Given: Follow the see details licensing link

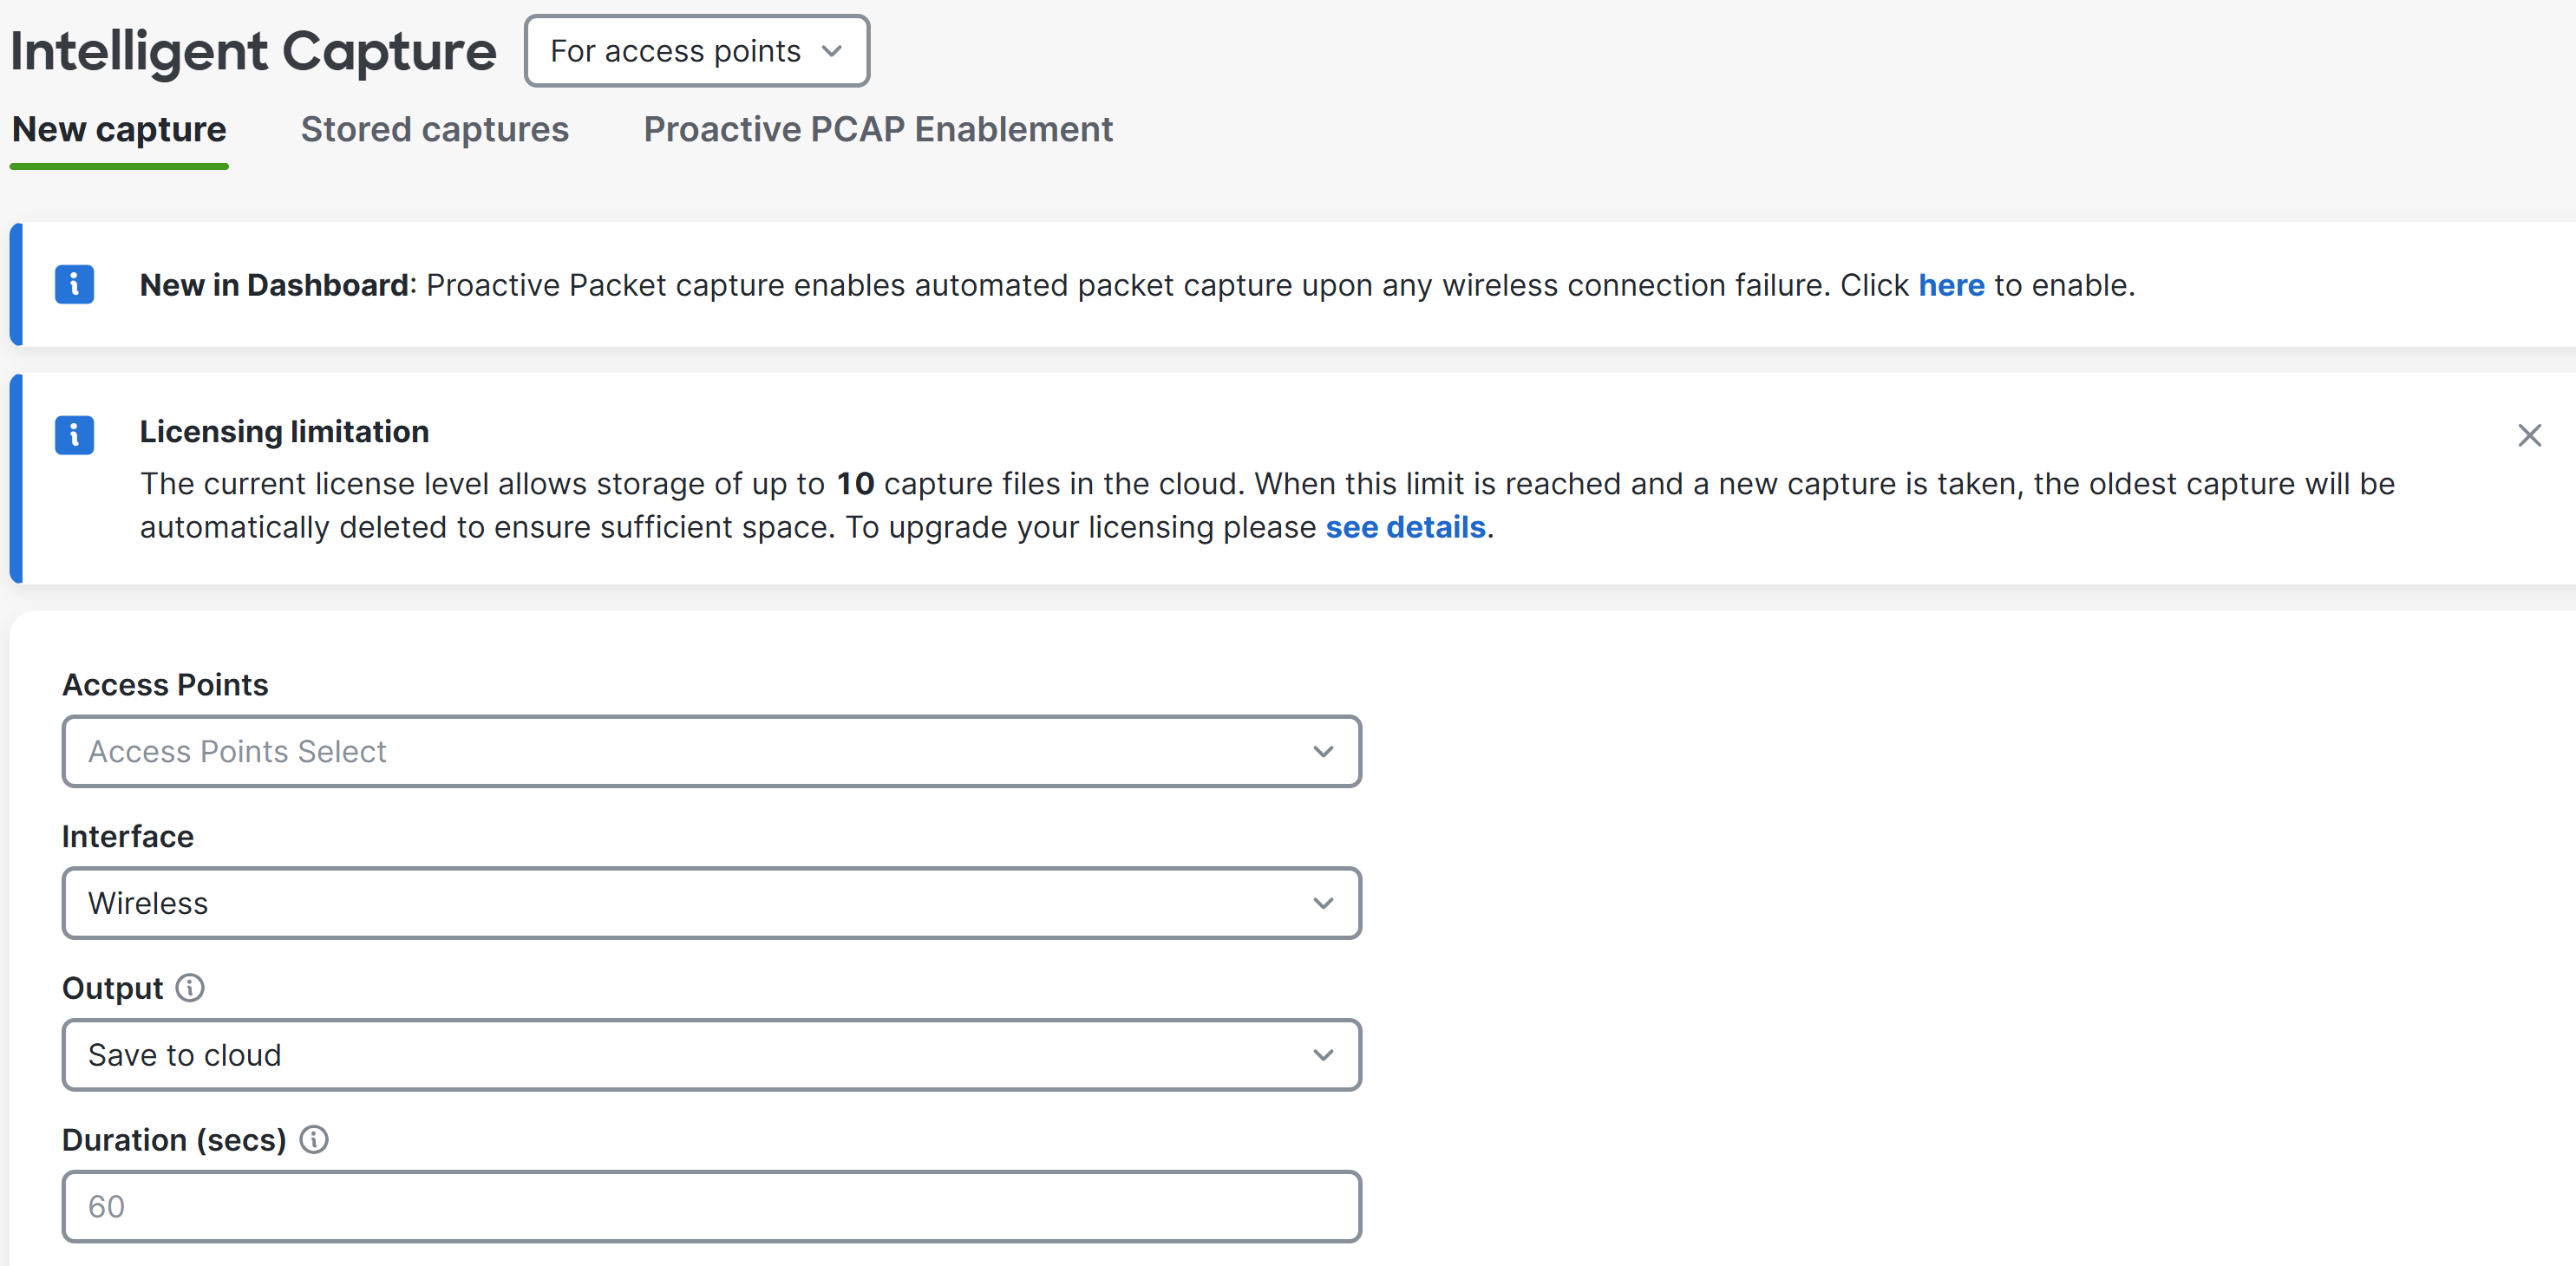Looking at the screenshot, I should (1405, 527).
